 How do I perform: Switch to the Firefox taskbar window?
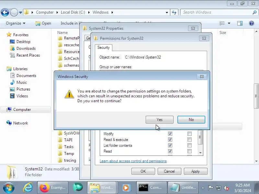(53, 188)
